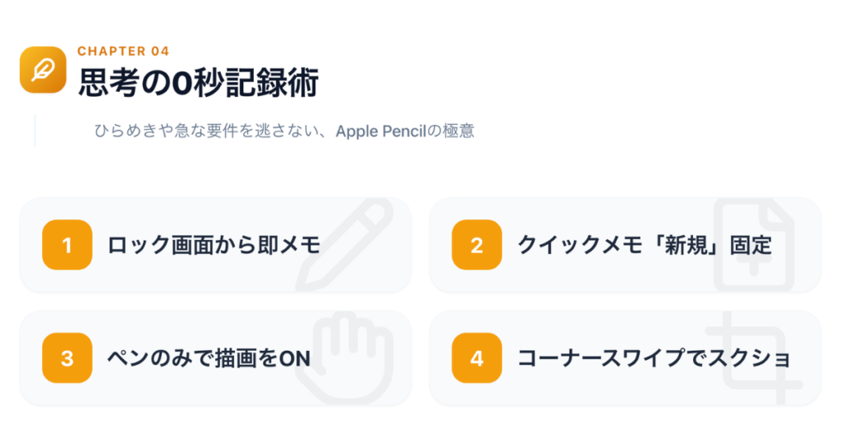841x442 pixels.
Task: Open the クイックメモ「新規」固定 item
Action: tap(645, 245)
